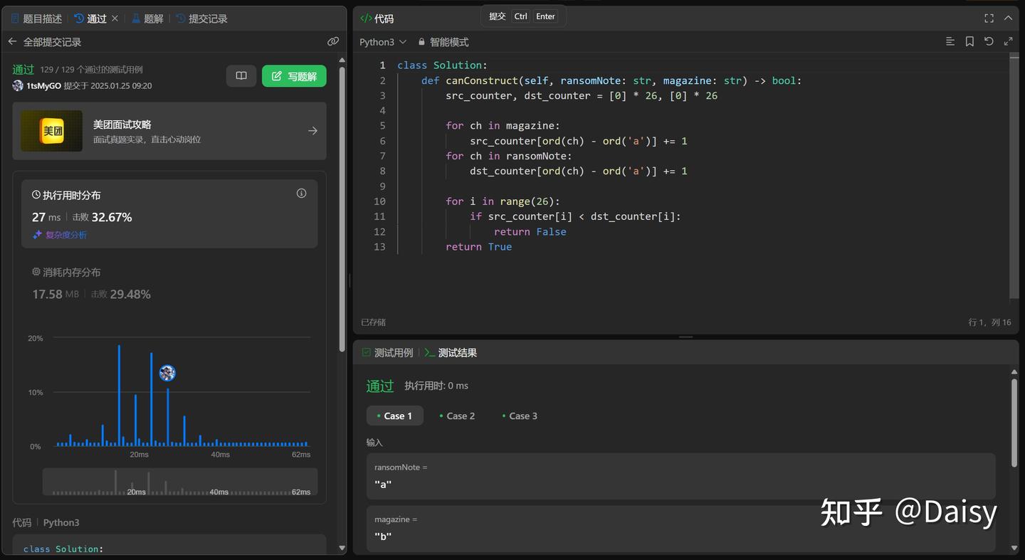Screen dimensions: 1025x560
Task: Enter fullscreen via the frame icon in the 代码 header
Action: pyautogui.click(x=989, y=19)
